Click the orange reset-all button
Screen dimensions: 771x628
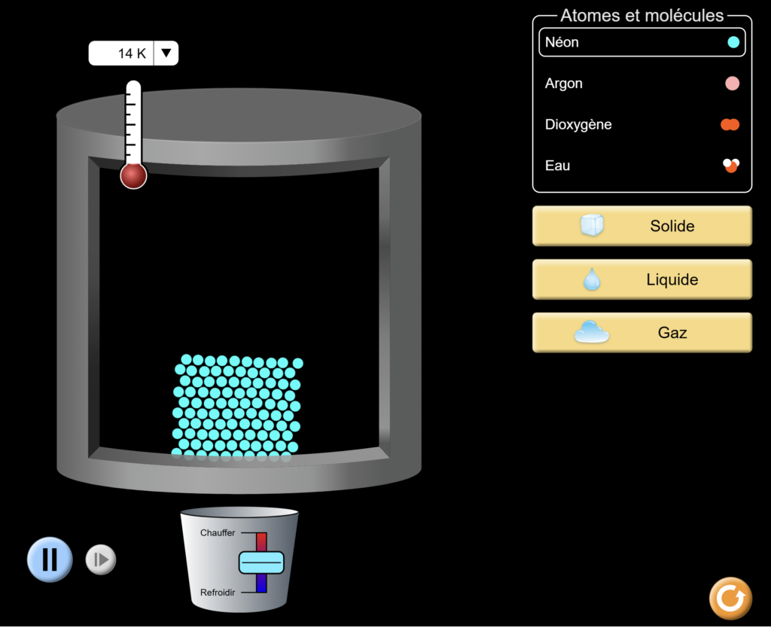(730, 599)
